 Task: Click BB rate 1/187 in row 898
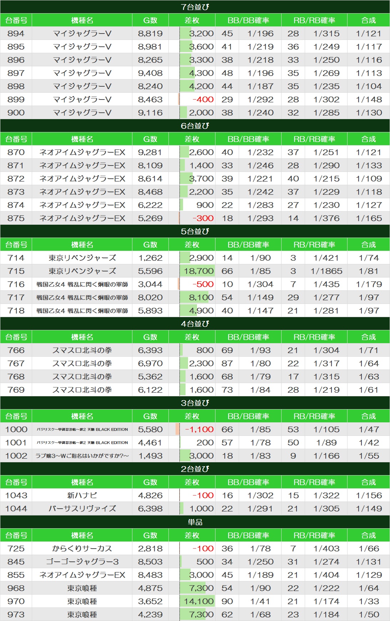260,86
